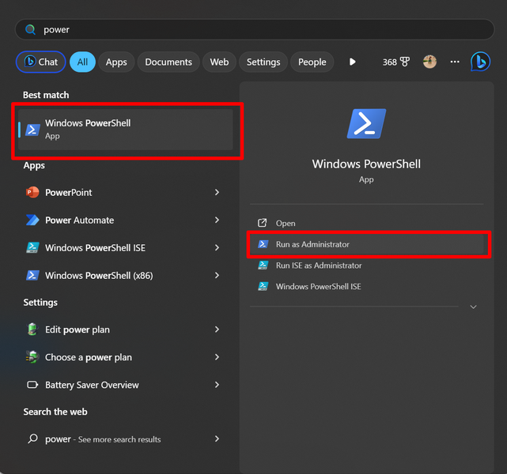This screenshot has width=507, height=474.
Task: Switch to the Documents filter tab
Action: tap(168, 62)
